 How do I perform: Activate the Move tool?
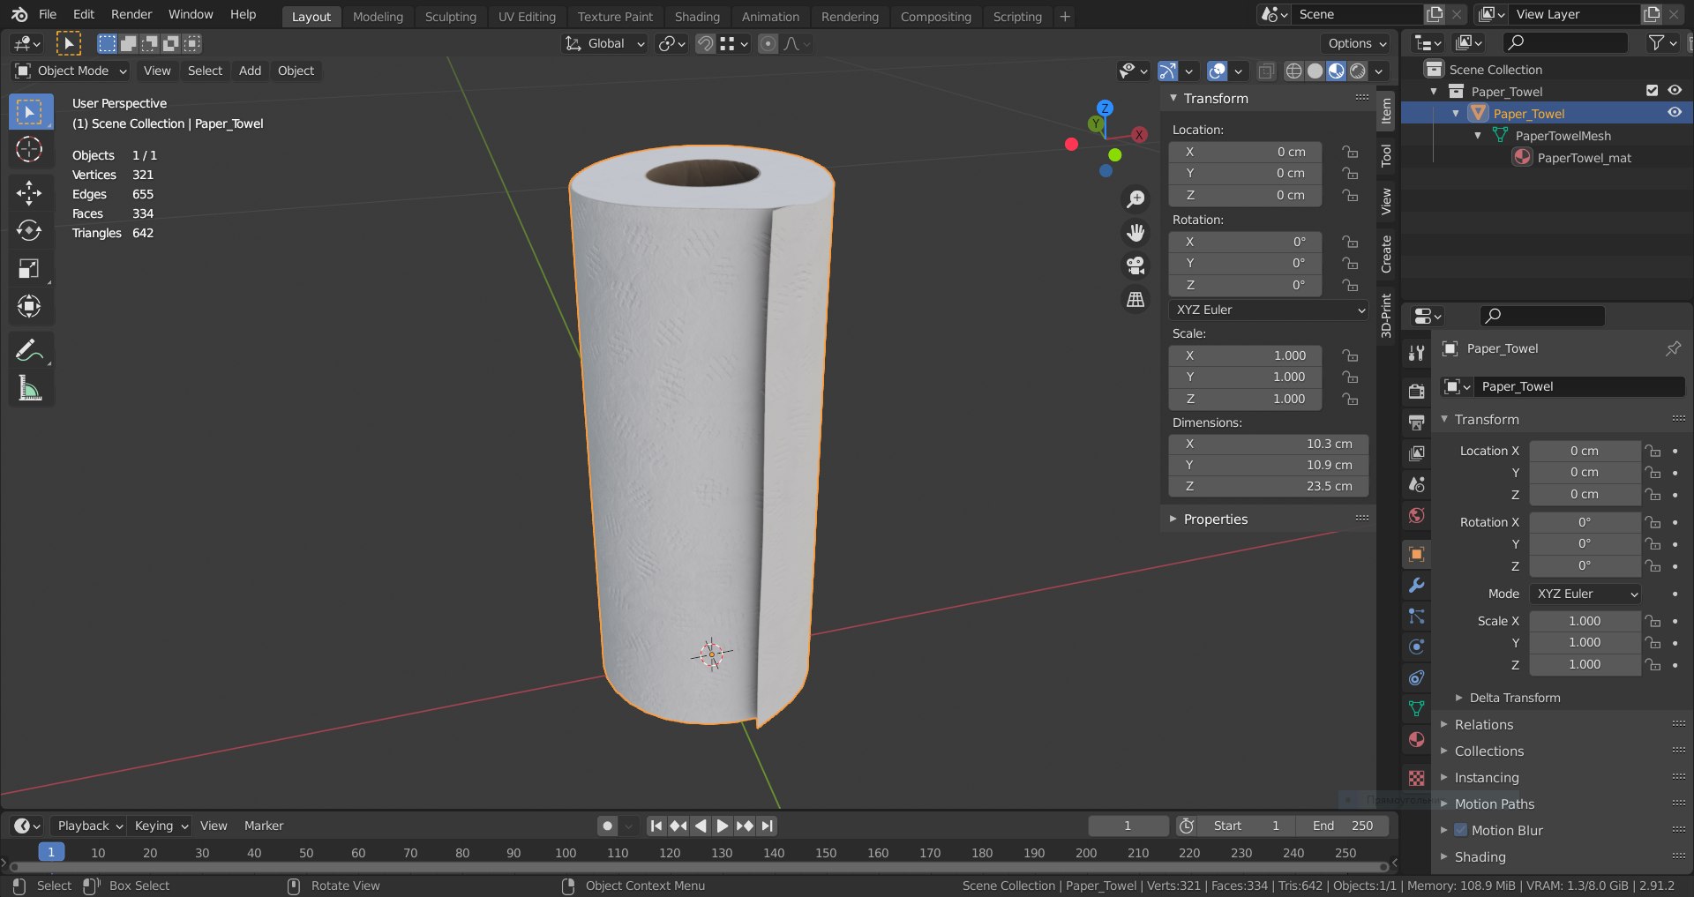click(29, 192)
